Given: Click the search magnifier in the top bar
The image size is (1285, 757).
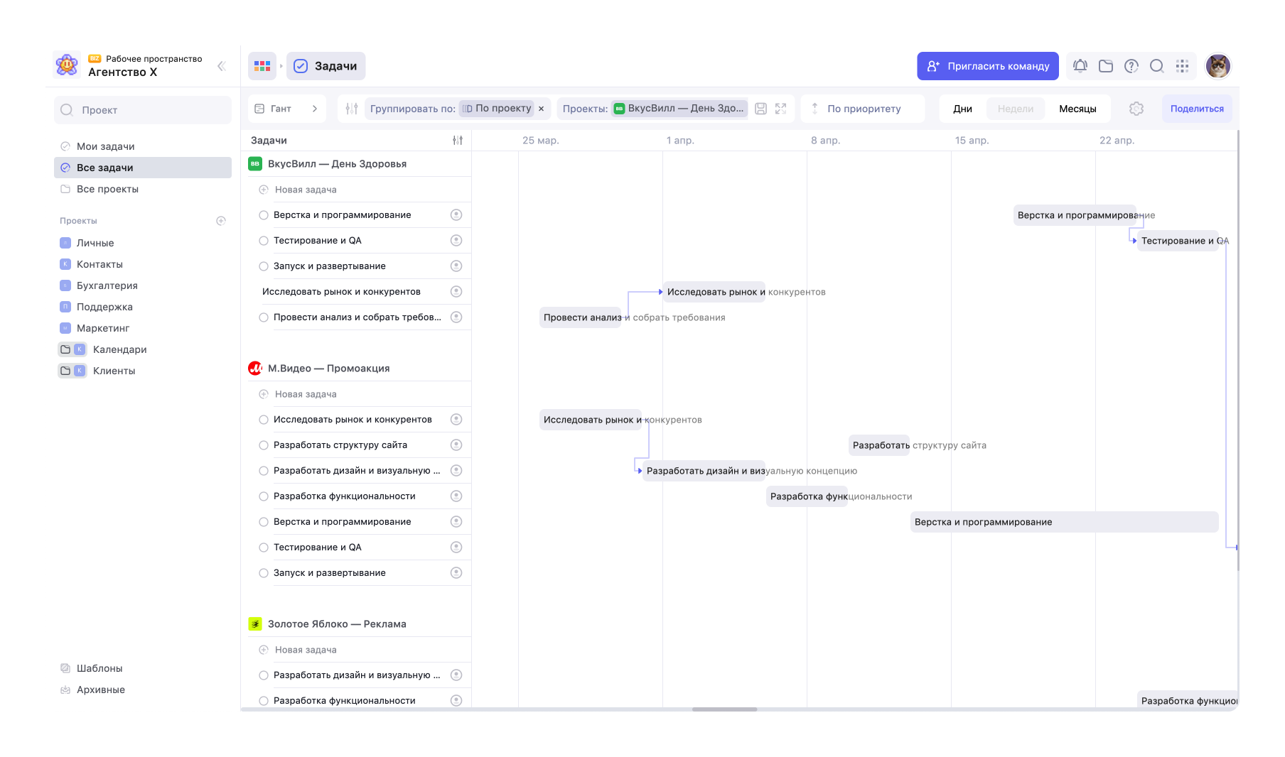Looking at the screenshot, I should [x=1157, y=66].
